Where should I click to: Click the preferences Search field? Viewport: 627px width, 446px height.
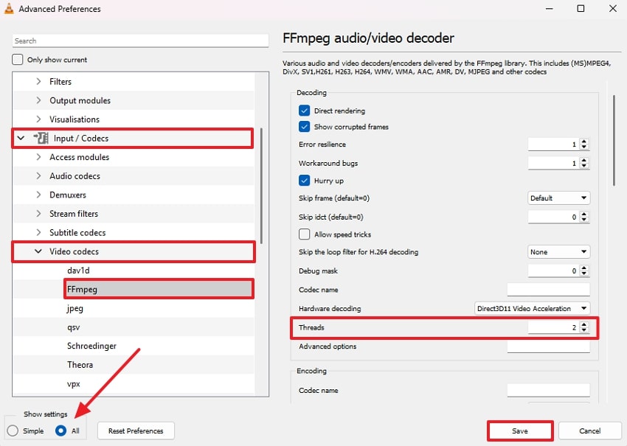click(x=140, y=41)
